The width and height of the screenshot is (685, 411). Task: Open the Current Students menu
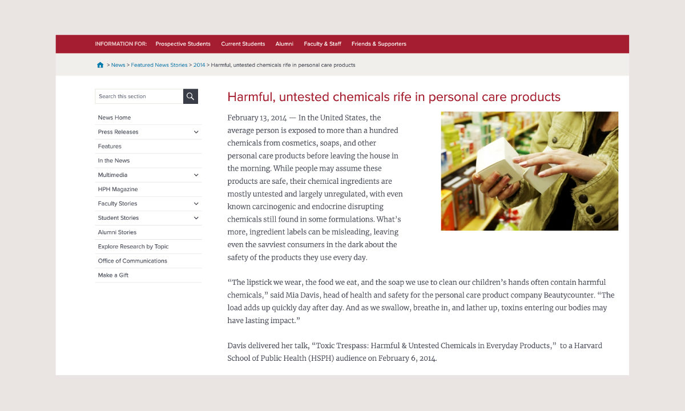click(x=243, y=44)
